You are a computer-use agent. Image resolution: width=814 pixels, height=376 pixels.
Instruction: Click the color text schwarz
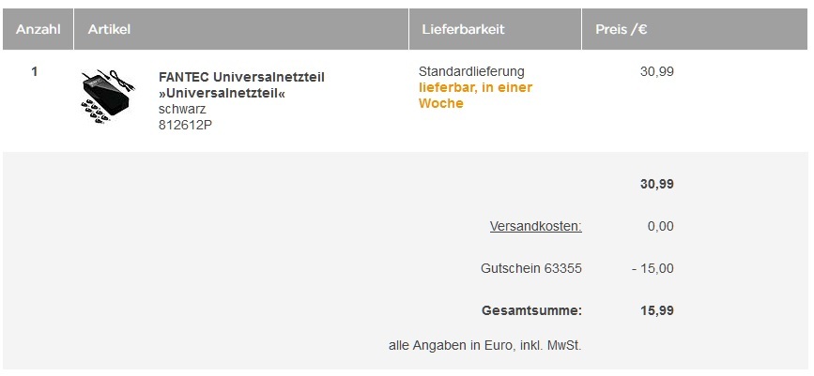pos(182,109)
